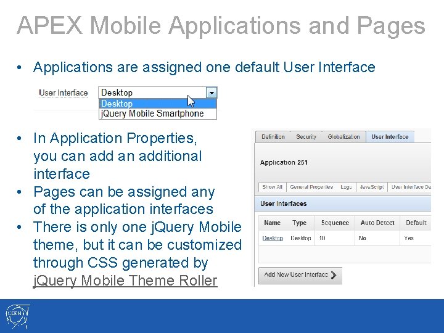Click the User Interface combo box field

pyautogui.click(x=158, y=92)
